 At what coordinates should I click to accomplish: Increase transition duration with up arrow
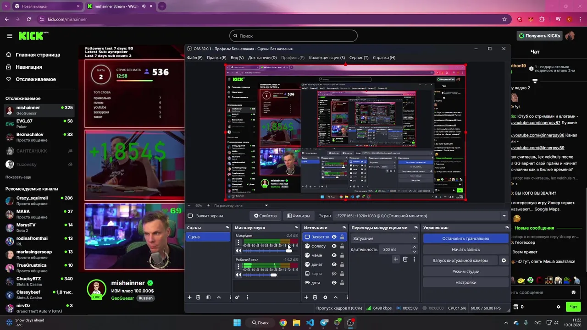point(415,247)
